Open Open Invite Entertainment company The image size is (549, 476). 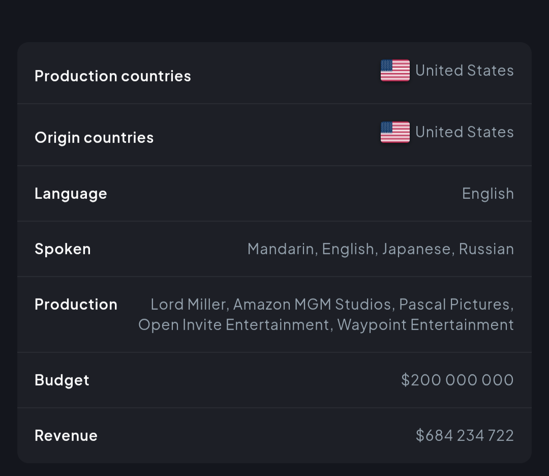point(233,324)
